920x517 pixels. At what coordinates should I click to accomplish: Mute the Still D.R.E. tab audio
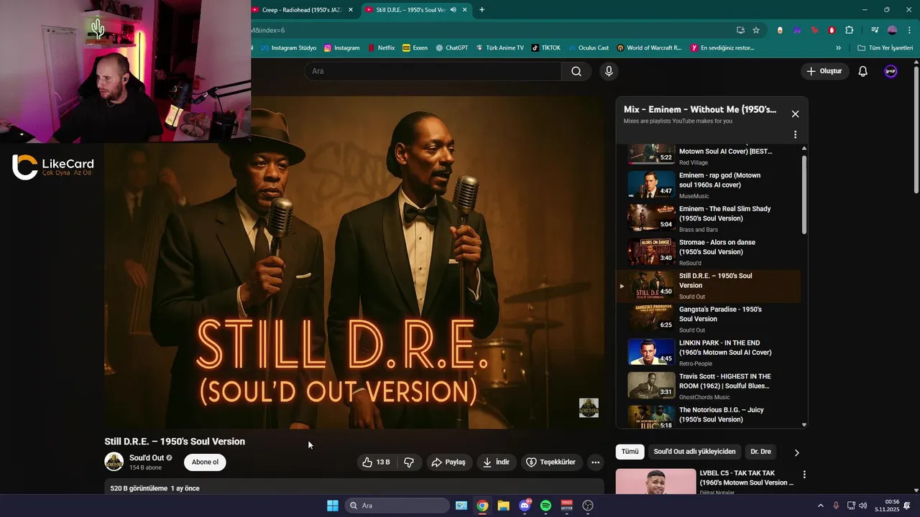(453, 9)
